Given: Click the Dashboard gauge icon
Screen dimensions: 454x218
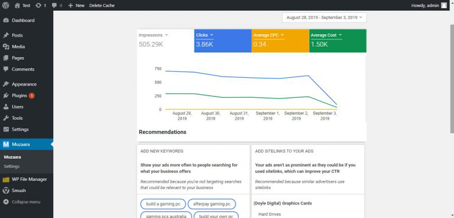Looking at the screenshot, I should (6, 21).
